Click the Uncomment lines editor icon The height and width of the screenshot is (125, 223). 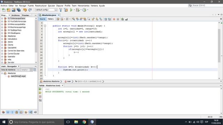(126, 19)
